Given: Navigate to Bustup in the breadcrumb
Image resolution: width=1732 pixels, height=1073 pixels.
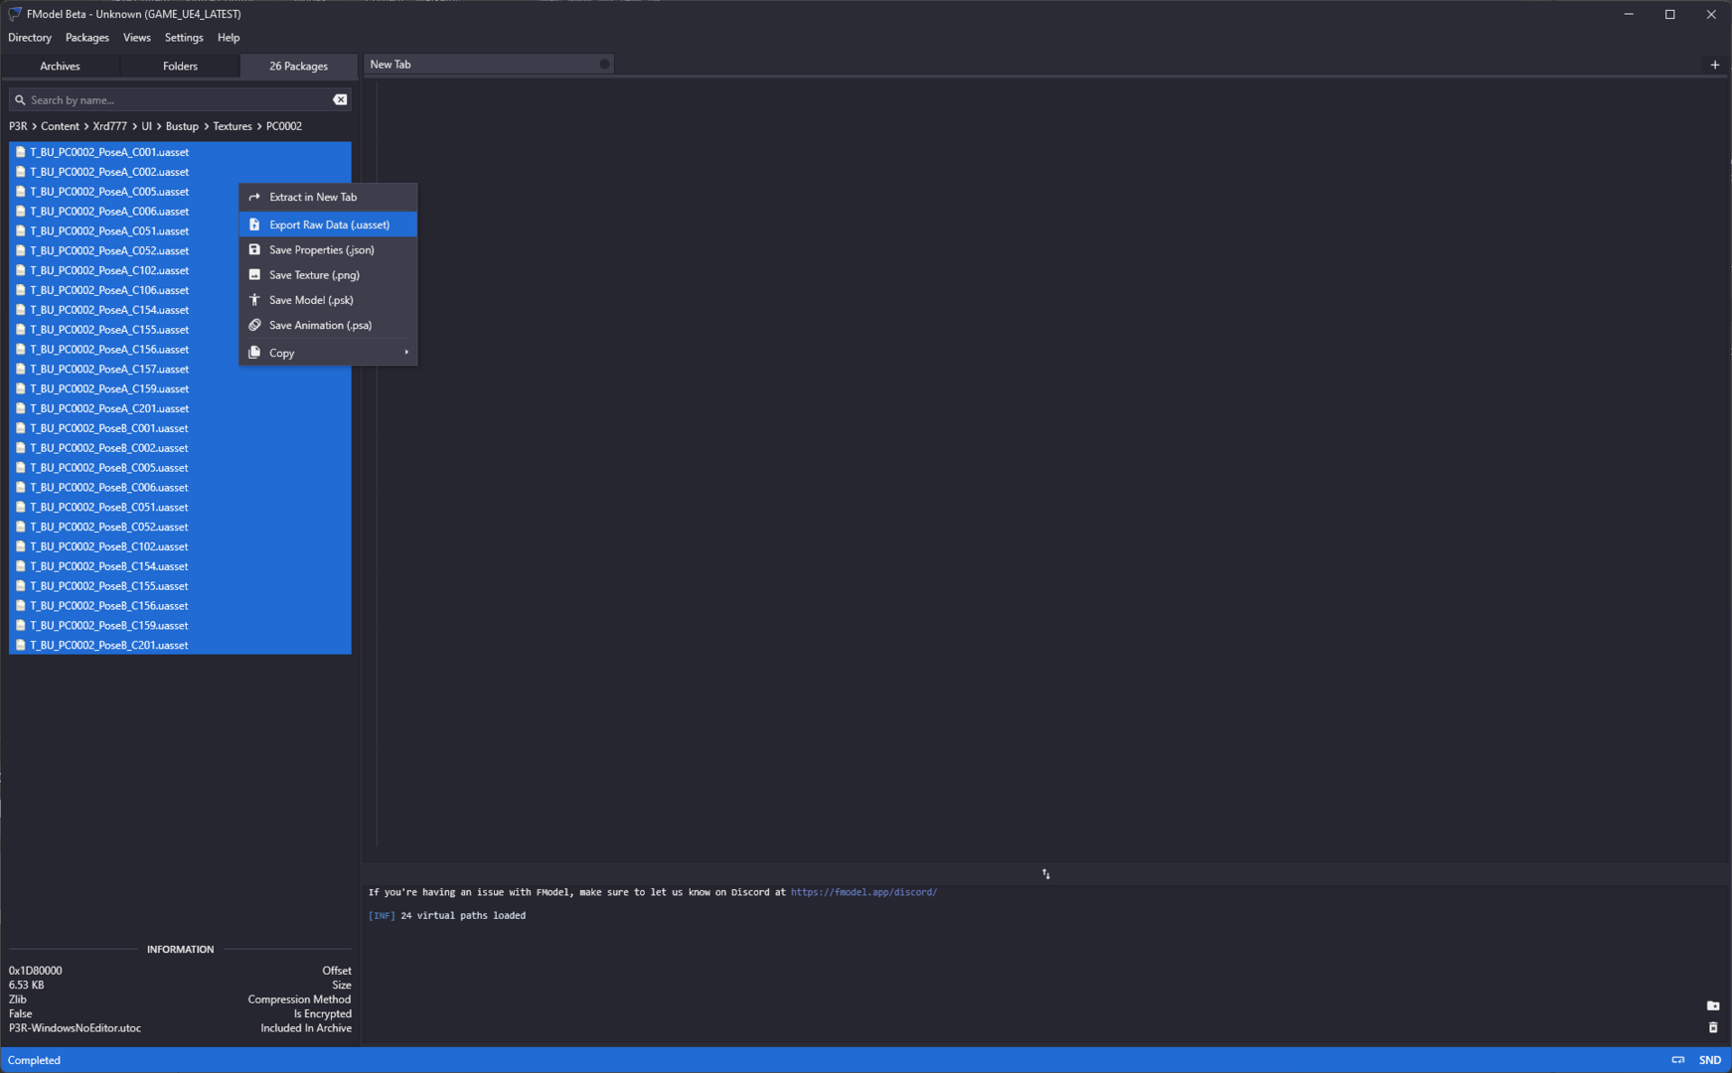Looking at the screenshot, I should (182, 126).
